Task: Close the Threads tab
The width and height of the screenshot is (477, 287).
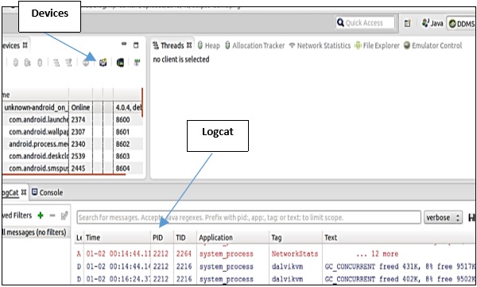Action: (x=189, y=45)
